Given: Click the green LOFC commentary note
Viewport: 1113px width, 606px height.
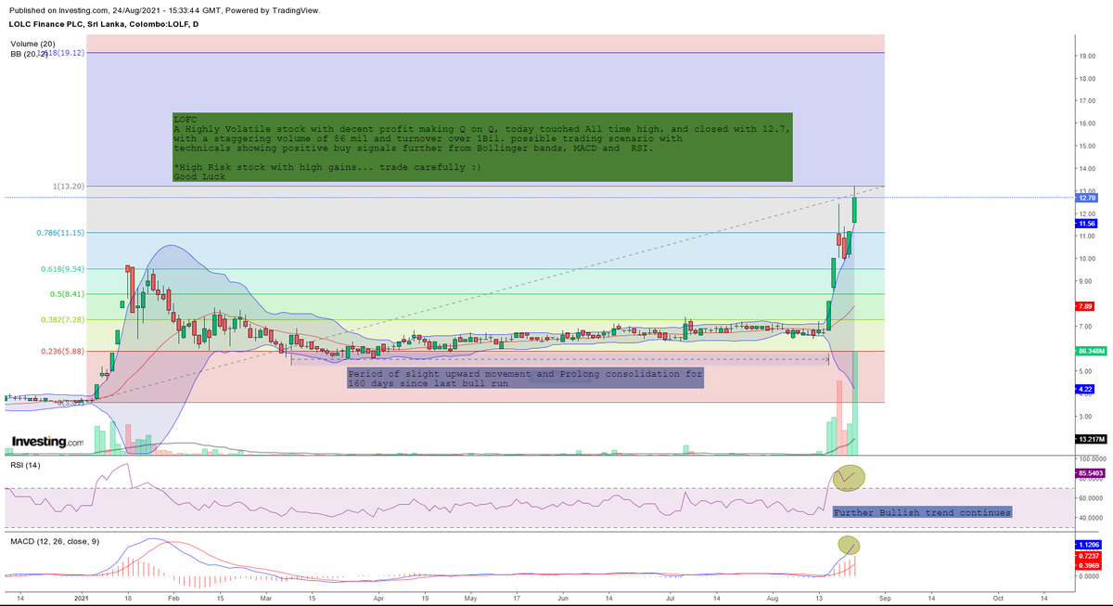Looking at the screenshot, I should 482,147.
